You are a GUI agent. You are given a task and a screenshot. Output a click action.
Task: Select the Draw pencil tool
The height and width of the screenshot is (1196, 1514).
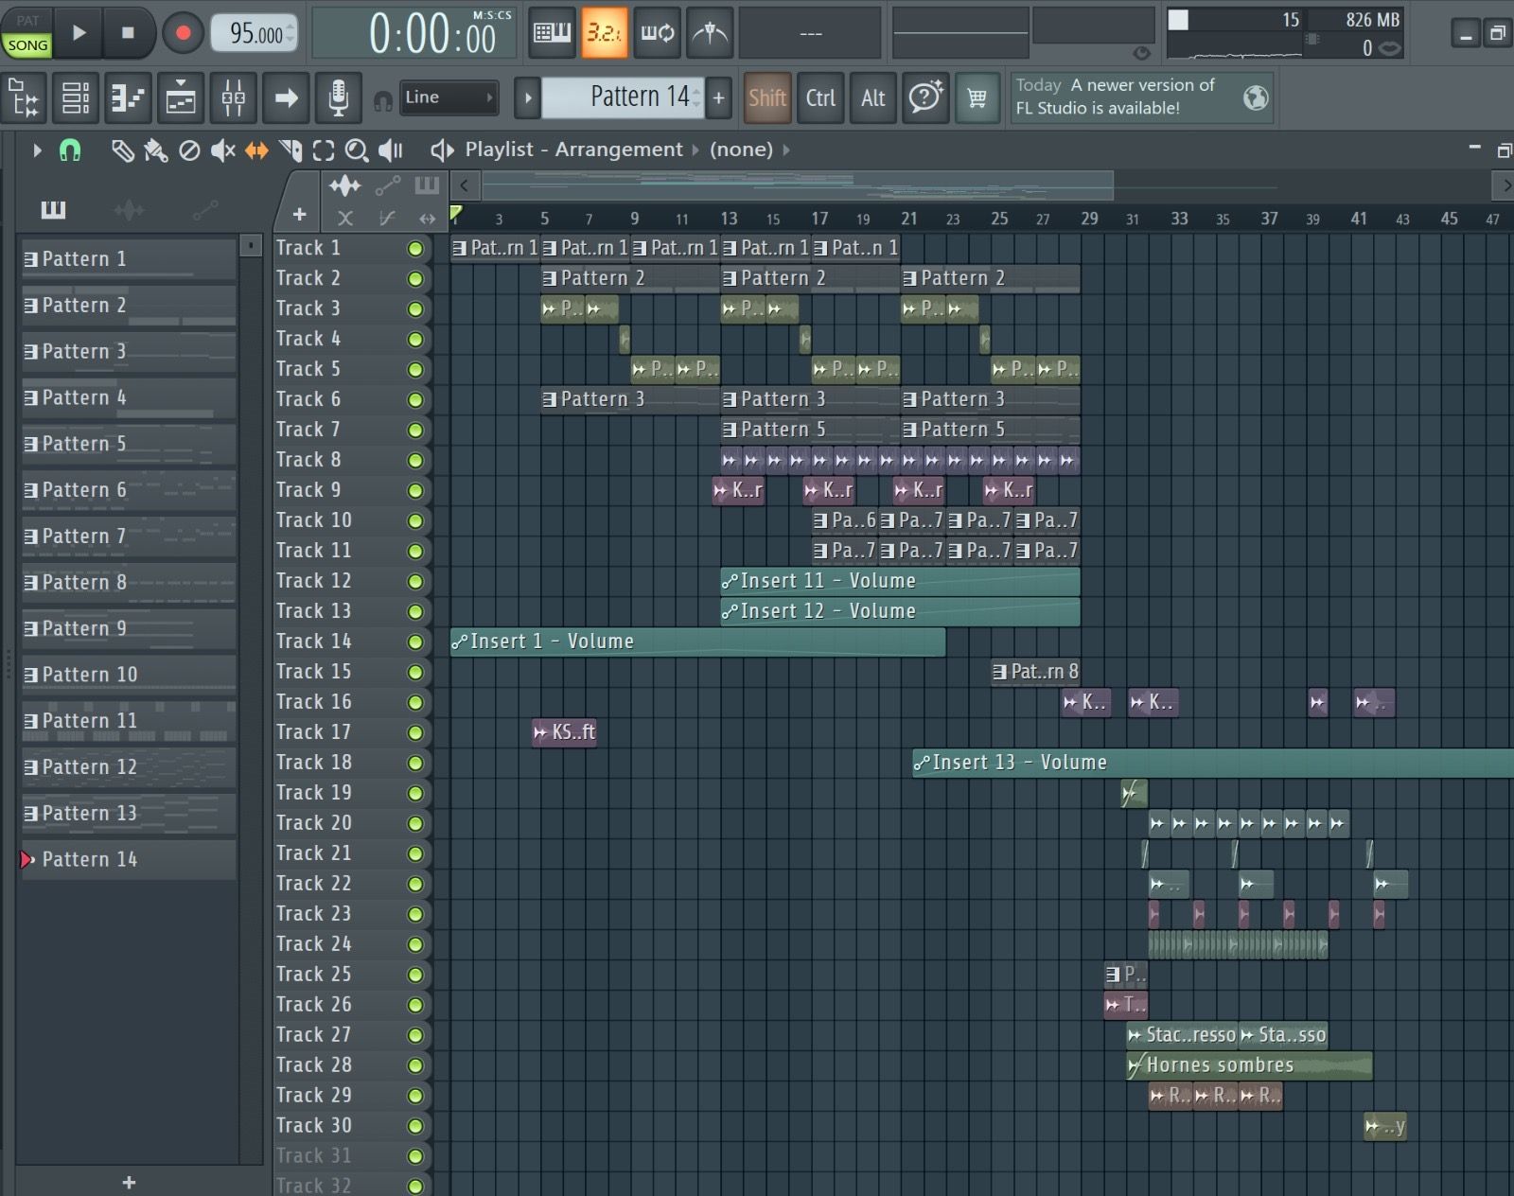click(x=122, y=150)
